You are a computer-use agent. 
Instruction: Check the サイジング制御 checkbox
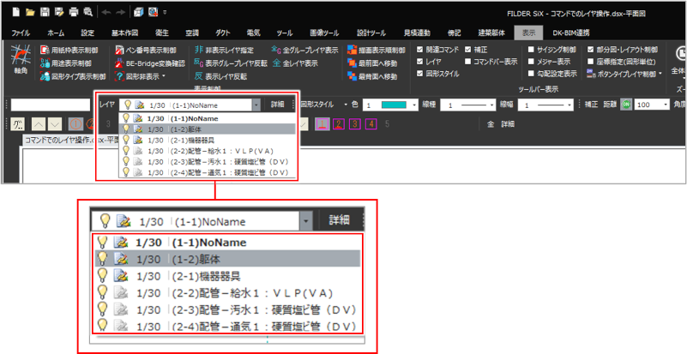pos(532,50)
